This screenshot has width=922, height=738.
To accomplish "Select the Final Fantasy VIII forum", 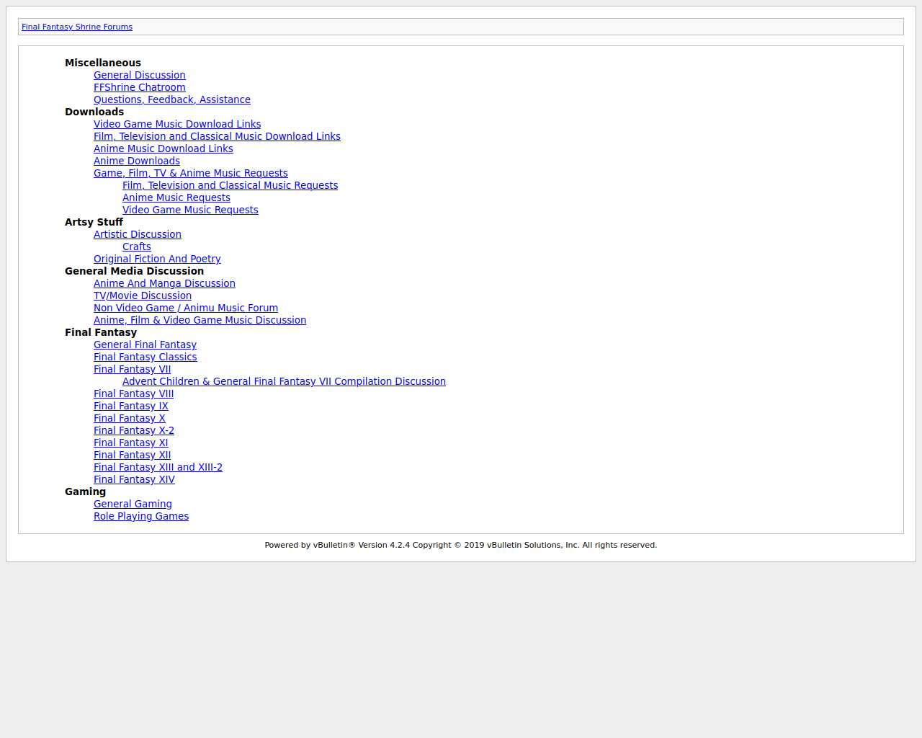I will coord(133,394).
